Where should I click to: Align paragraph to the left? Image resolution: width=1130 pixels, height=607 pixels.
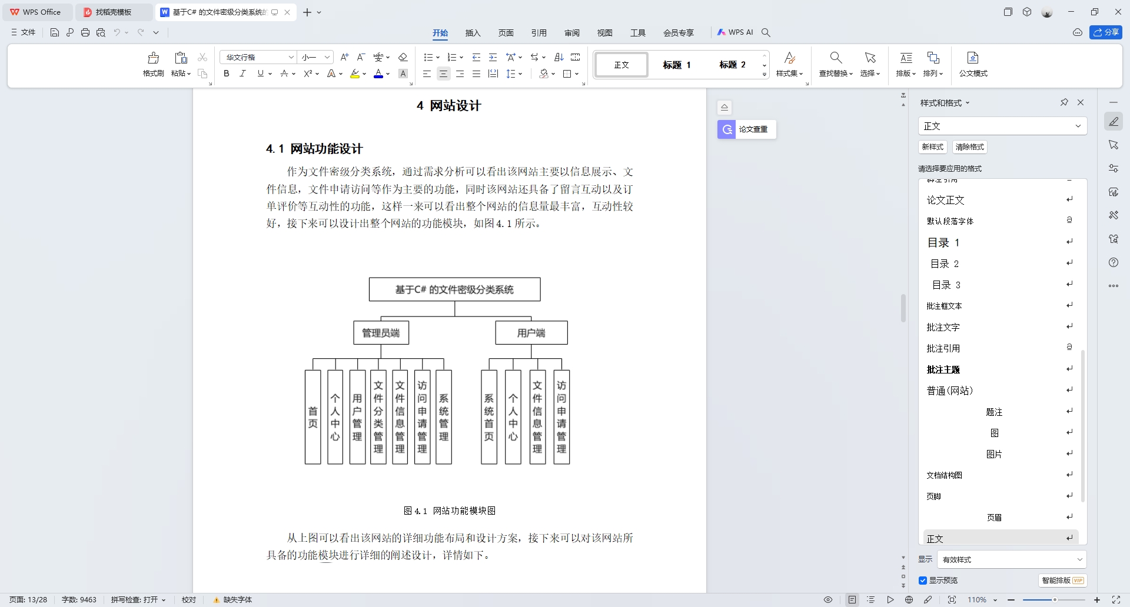click(x=427, y=74)
